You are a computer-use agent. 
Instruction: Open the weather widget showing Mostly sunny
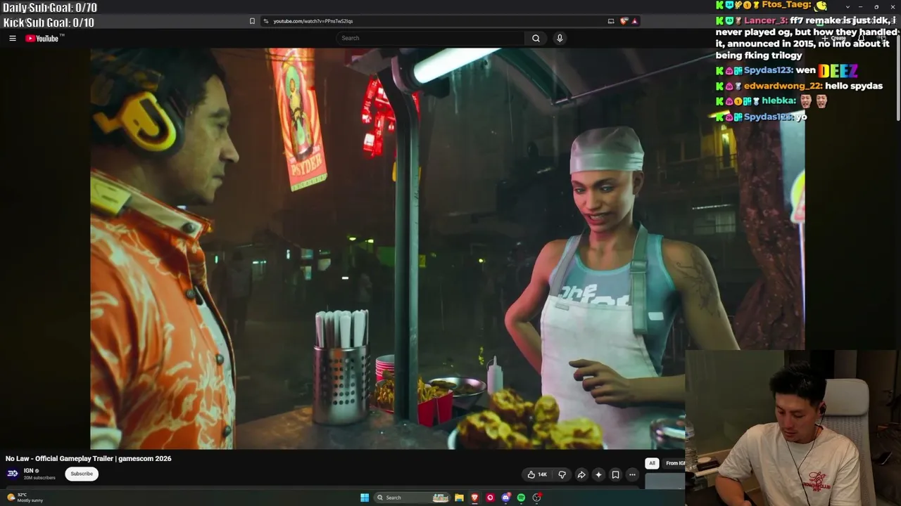(25, 498)
